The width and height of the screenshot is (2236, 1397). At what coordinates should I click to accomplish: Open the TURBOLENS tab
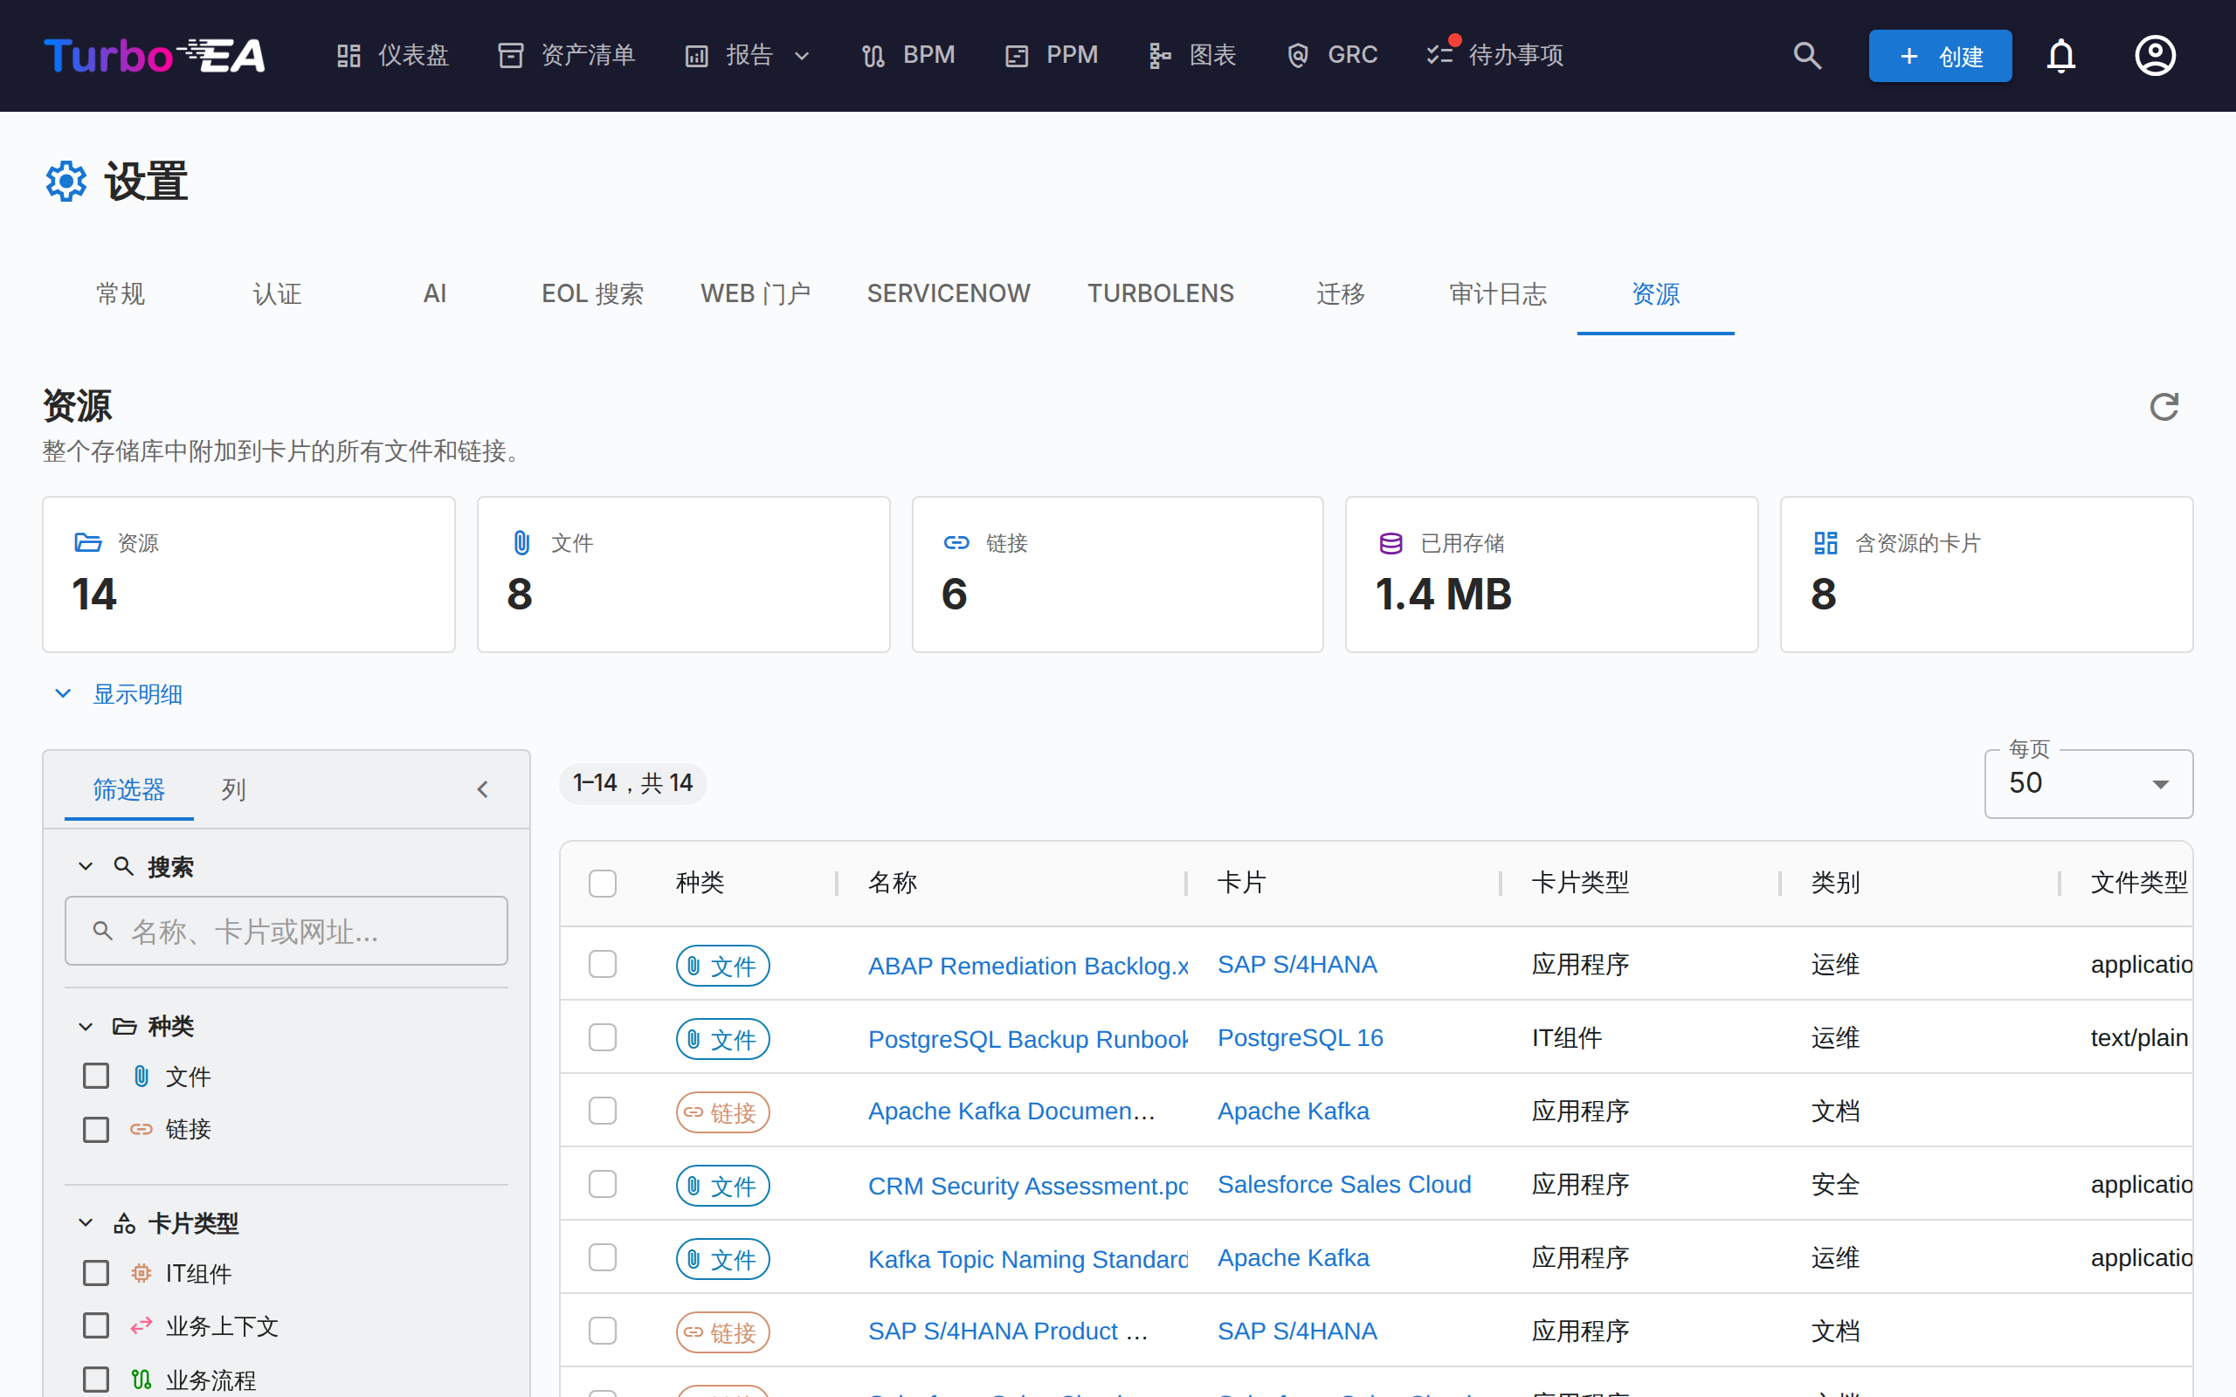[1161, 294]
